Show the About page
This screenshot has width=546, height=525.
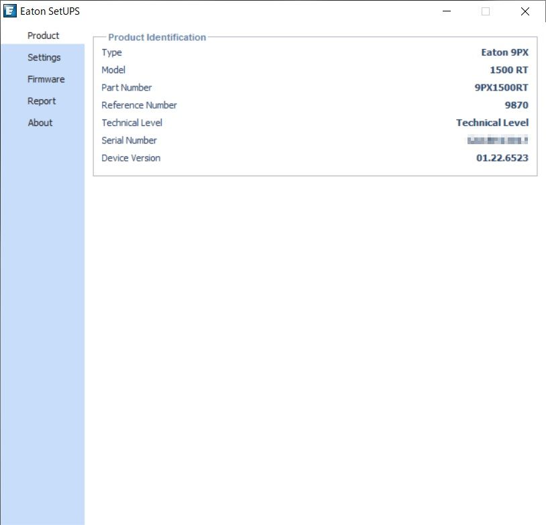[x=40, y=123]
